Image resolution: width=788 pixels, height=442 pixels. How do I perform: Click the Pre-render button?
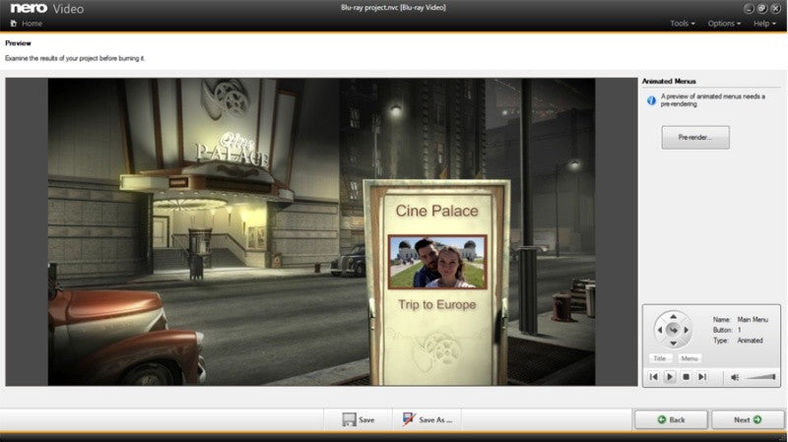[x=695, y=137]
